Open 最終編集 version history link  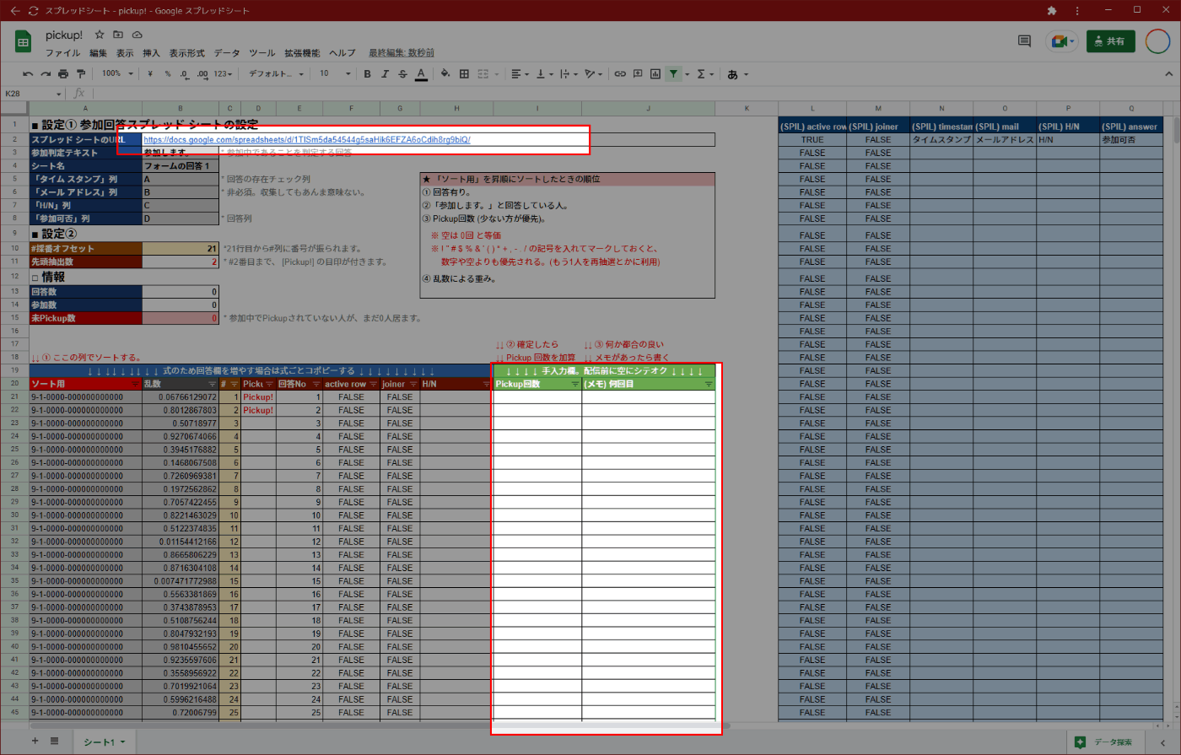click(x=402, y=53)
